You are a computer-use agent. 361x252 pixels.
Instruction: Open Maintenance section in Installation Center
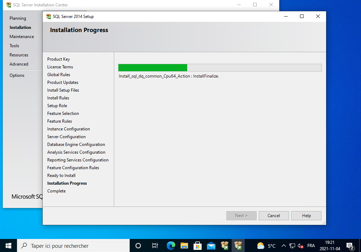click(x=22, y=37)
